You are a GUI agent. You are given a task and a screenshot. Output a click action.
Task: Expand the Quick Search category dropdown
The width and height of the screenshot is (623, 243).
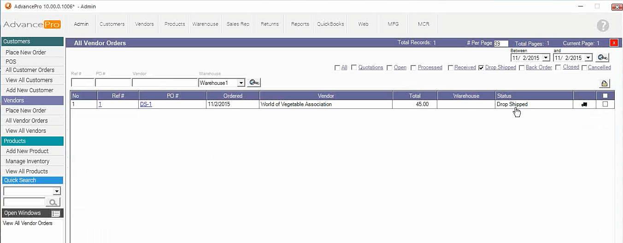pyautogui.click(x=57, y=191)
